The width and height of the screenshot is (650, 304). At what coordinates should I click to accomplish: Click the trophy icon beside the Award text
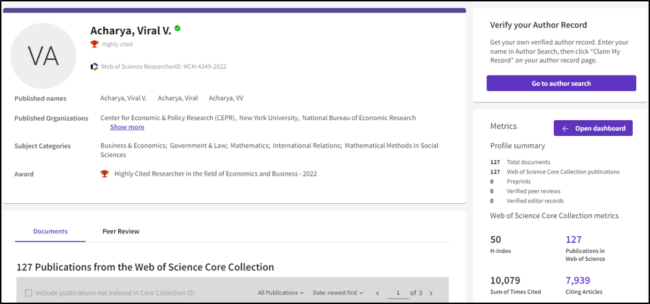click(x=105, y=174)
